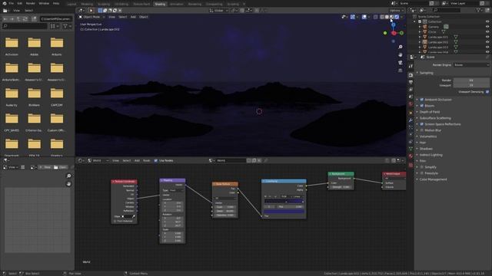
Task: Toggle the Bloom checkbox
Action: (x=422, y=106)
